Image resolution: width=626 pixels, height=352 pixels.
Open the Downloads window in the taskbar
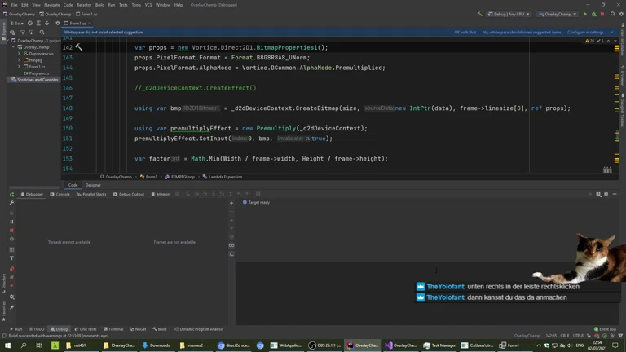point(156,345)
